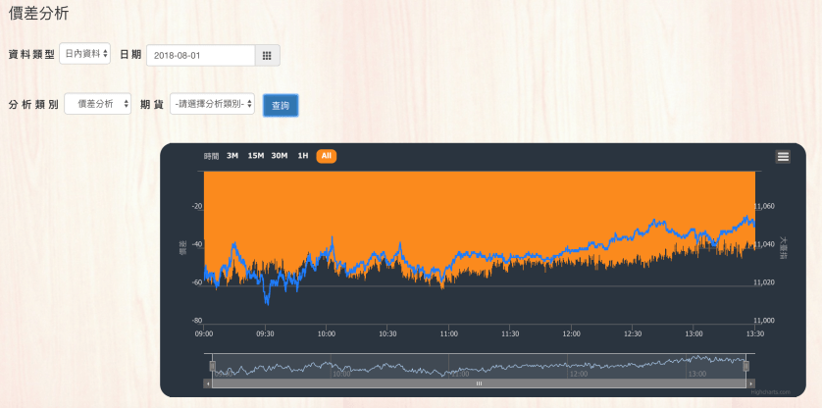Open the date picker calendar icon
This screenshot has height=408, width=822.
[268, 56]
